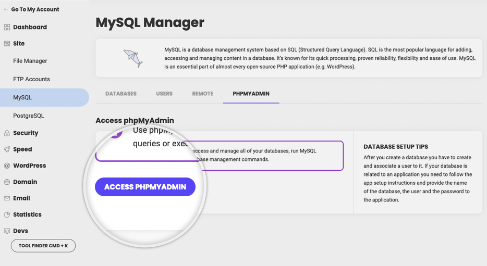This screenshot has height=266, width=487.
Task: Expand the Security section
Action: pyautogui.click(x=26, y=133)
